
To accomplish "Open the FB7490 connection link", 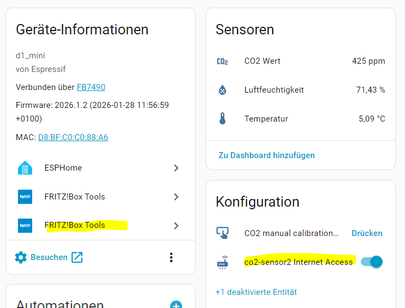I will [x=91, y=87].
